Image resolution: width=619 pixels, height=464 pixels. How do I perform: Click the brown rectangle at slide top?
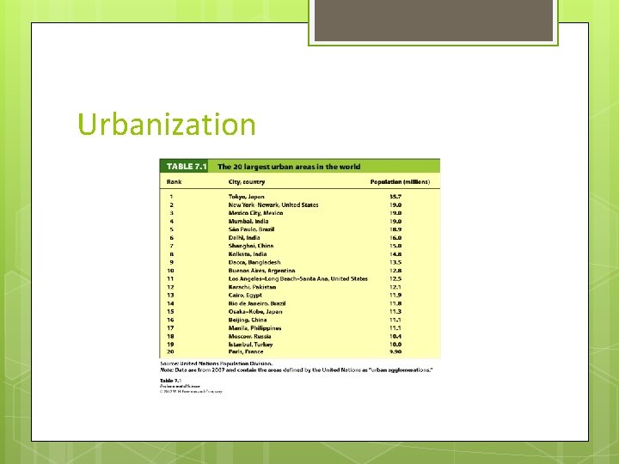(433, 20)
